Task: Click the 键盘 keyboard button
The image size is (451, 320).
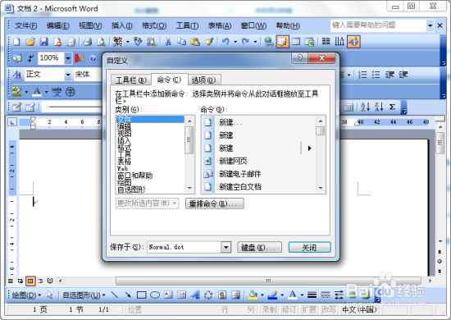Action: [259, 247]
